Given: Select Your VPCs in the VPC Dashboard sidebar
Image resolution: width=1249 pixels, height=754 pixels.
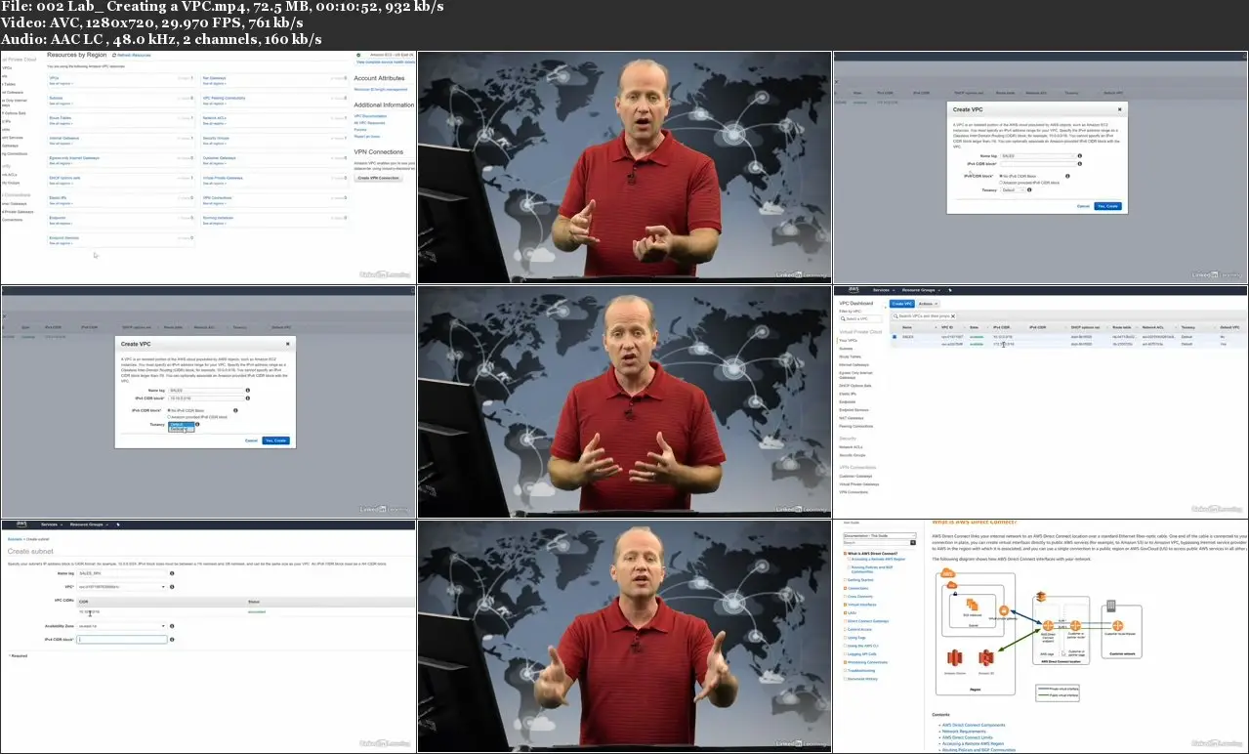Looking at the screenshot, I should click(x=848, y=340).
